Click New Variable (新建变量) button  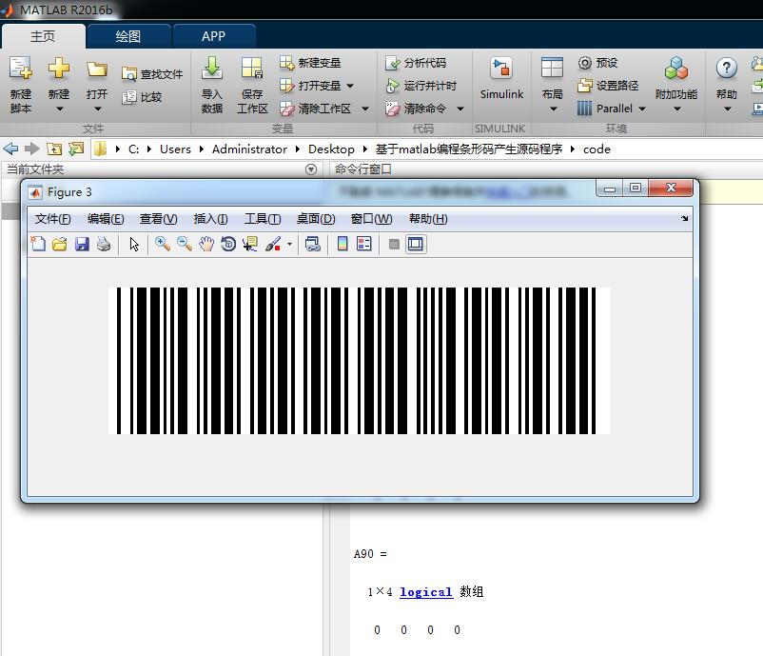310,62
